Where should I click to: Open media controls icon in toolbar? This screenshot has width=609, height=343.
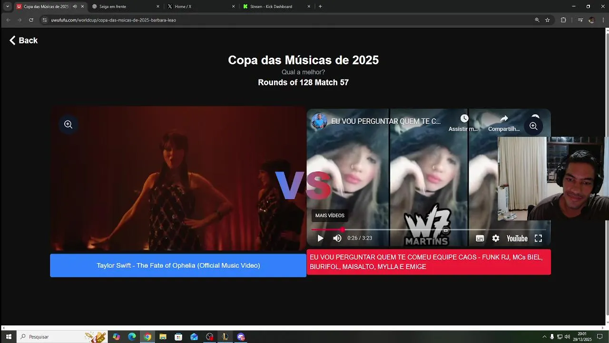tap(580, 20)
